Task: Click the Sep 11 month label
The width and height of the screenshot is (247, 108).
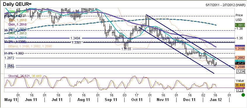Action: (111, 100)
